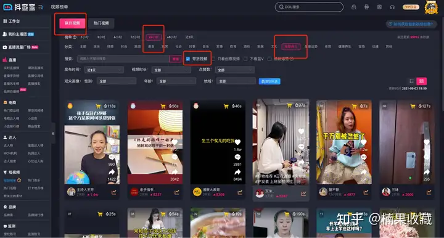Select the 飙升视频 tab
The height and width of the screenshot is (238, 444).
(x=72, y=23)
